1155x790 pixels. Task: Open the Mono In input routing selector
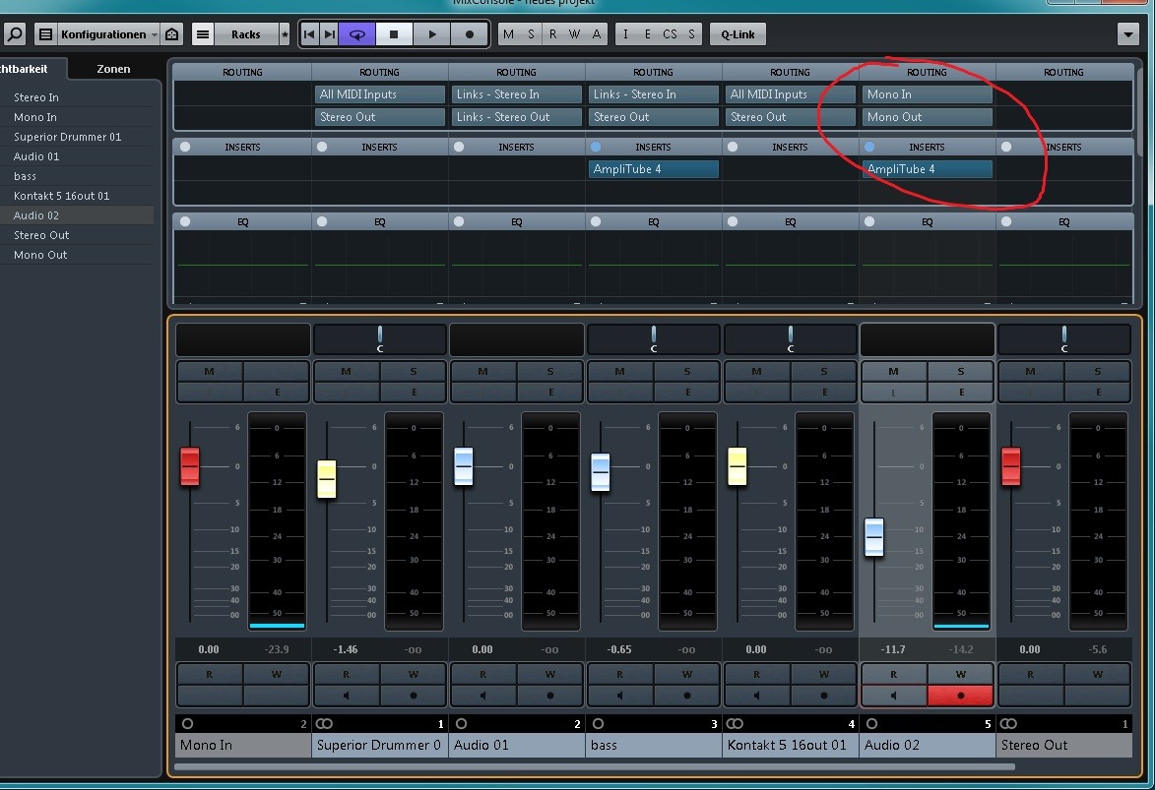coord(928,94)
